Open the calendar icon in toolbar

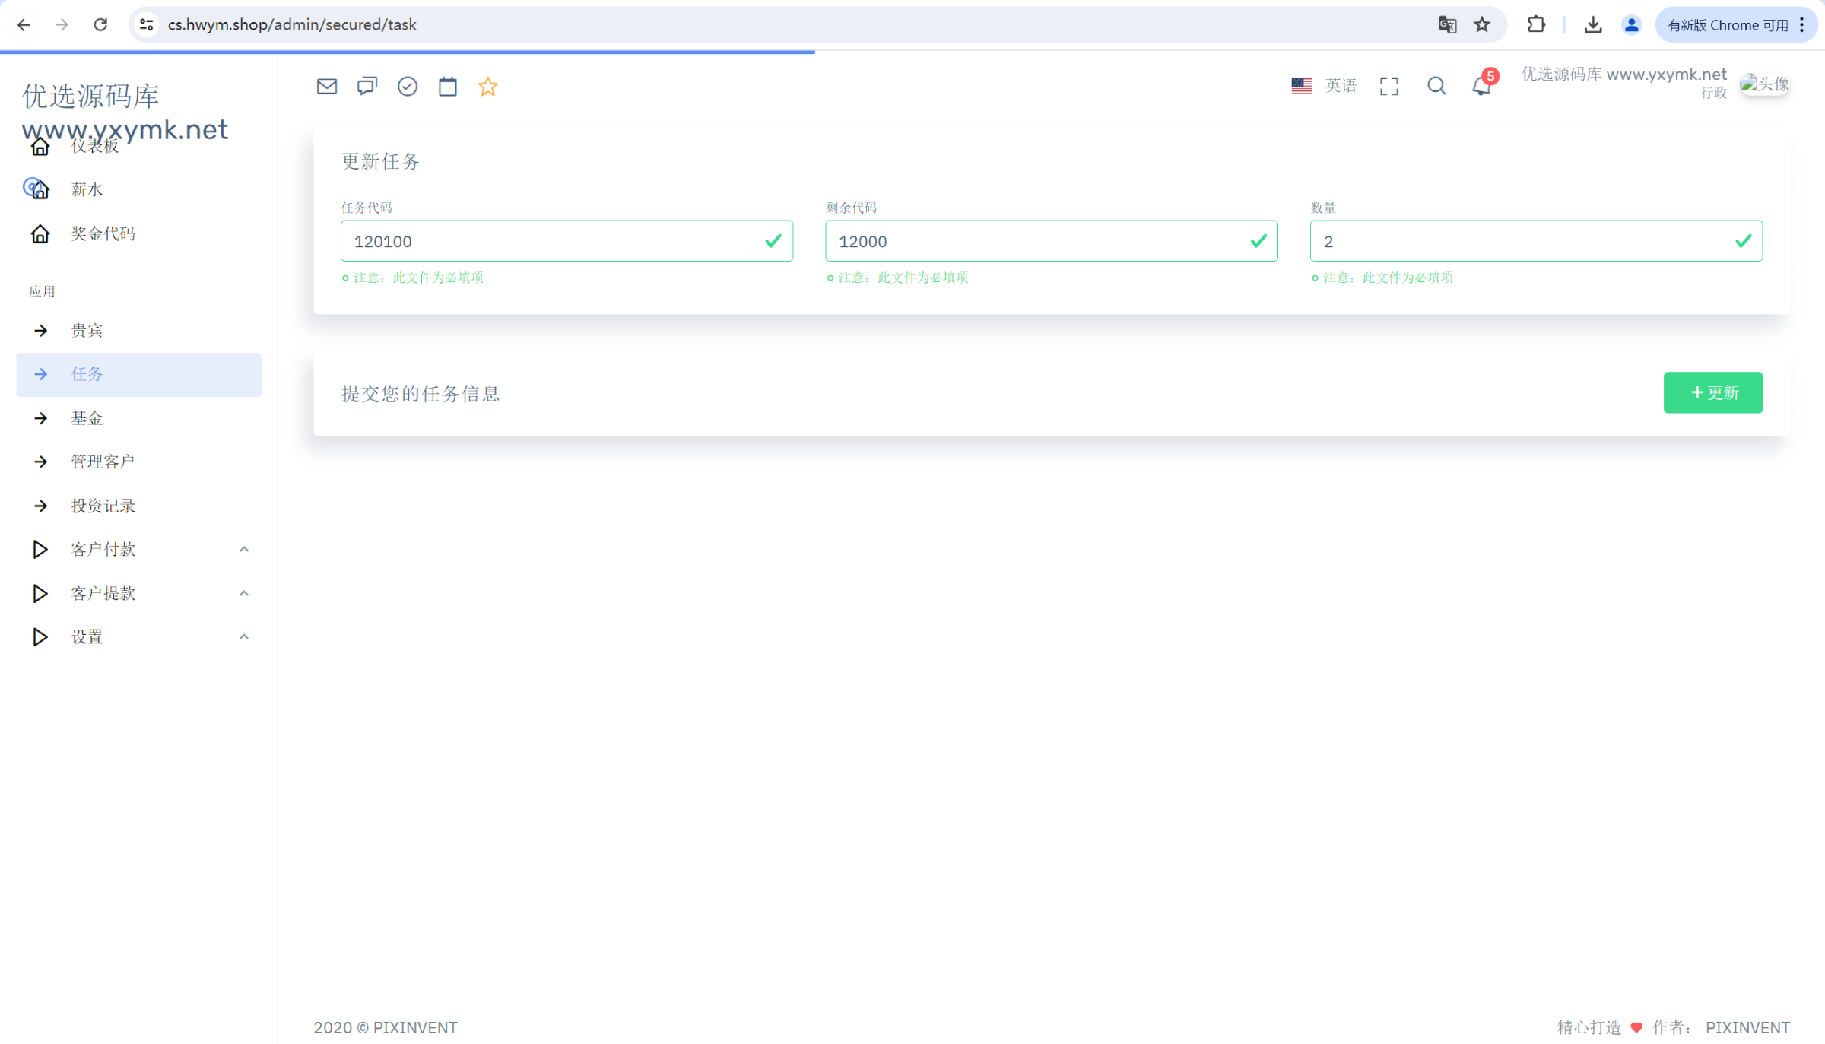(448, 87)
